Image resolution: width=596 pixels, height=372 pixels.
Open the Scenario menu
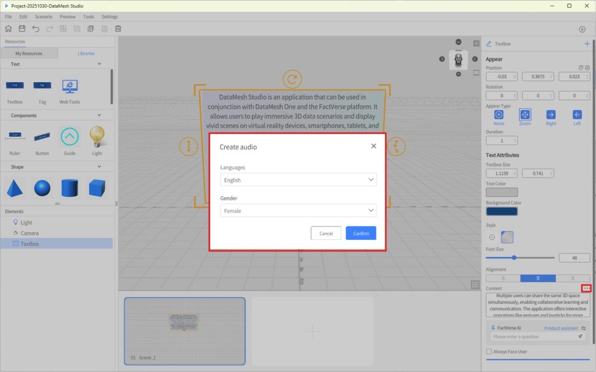pyautogui.click(x=44, y=17)
